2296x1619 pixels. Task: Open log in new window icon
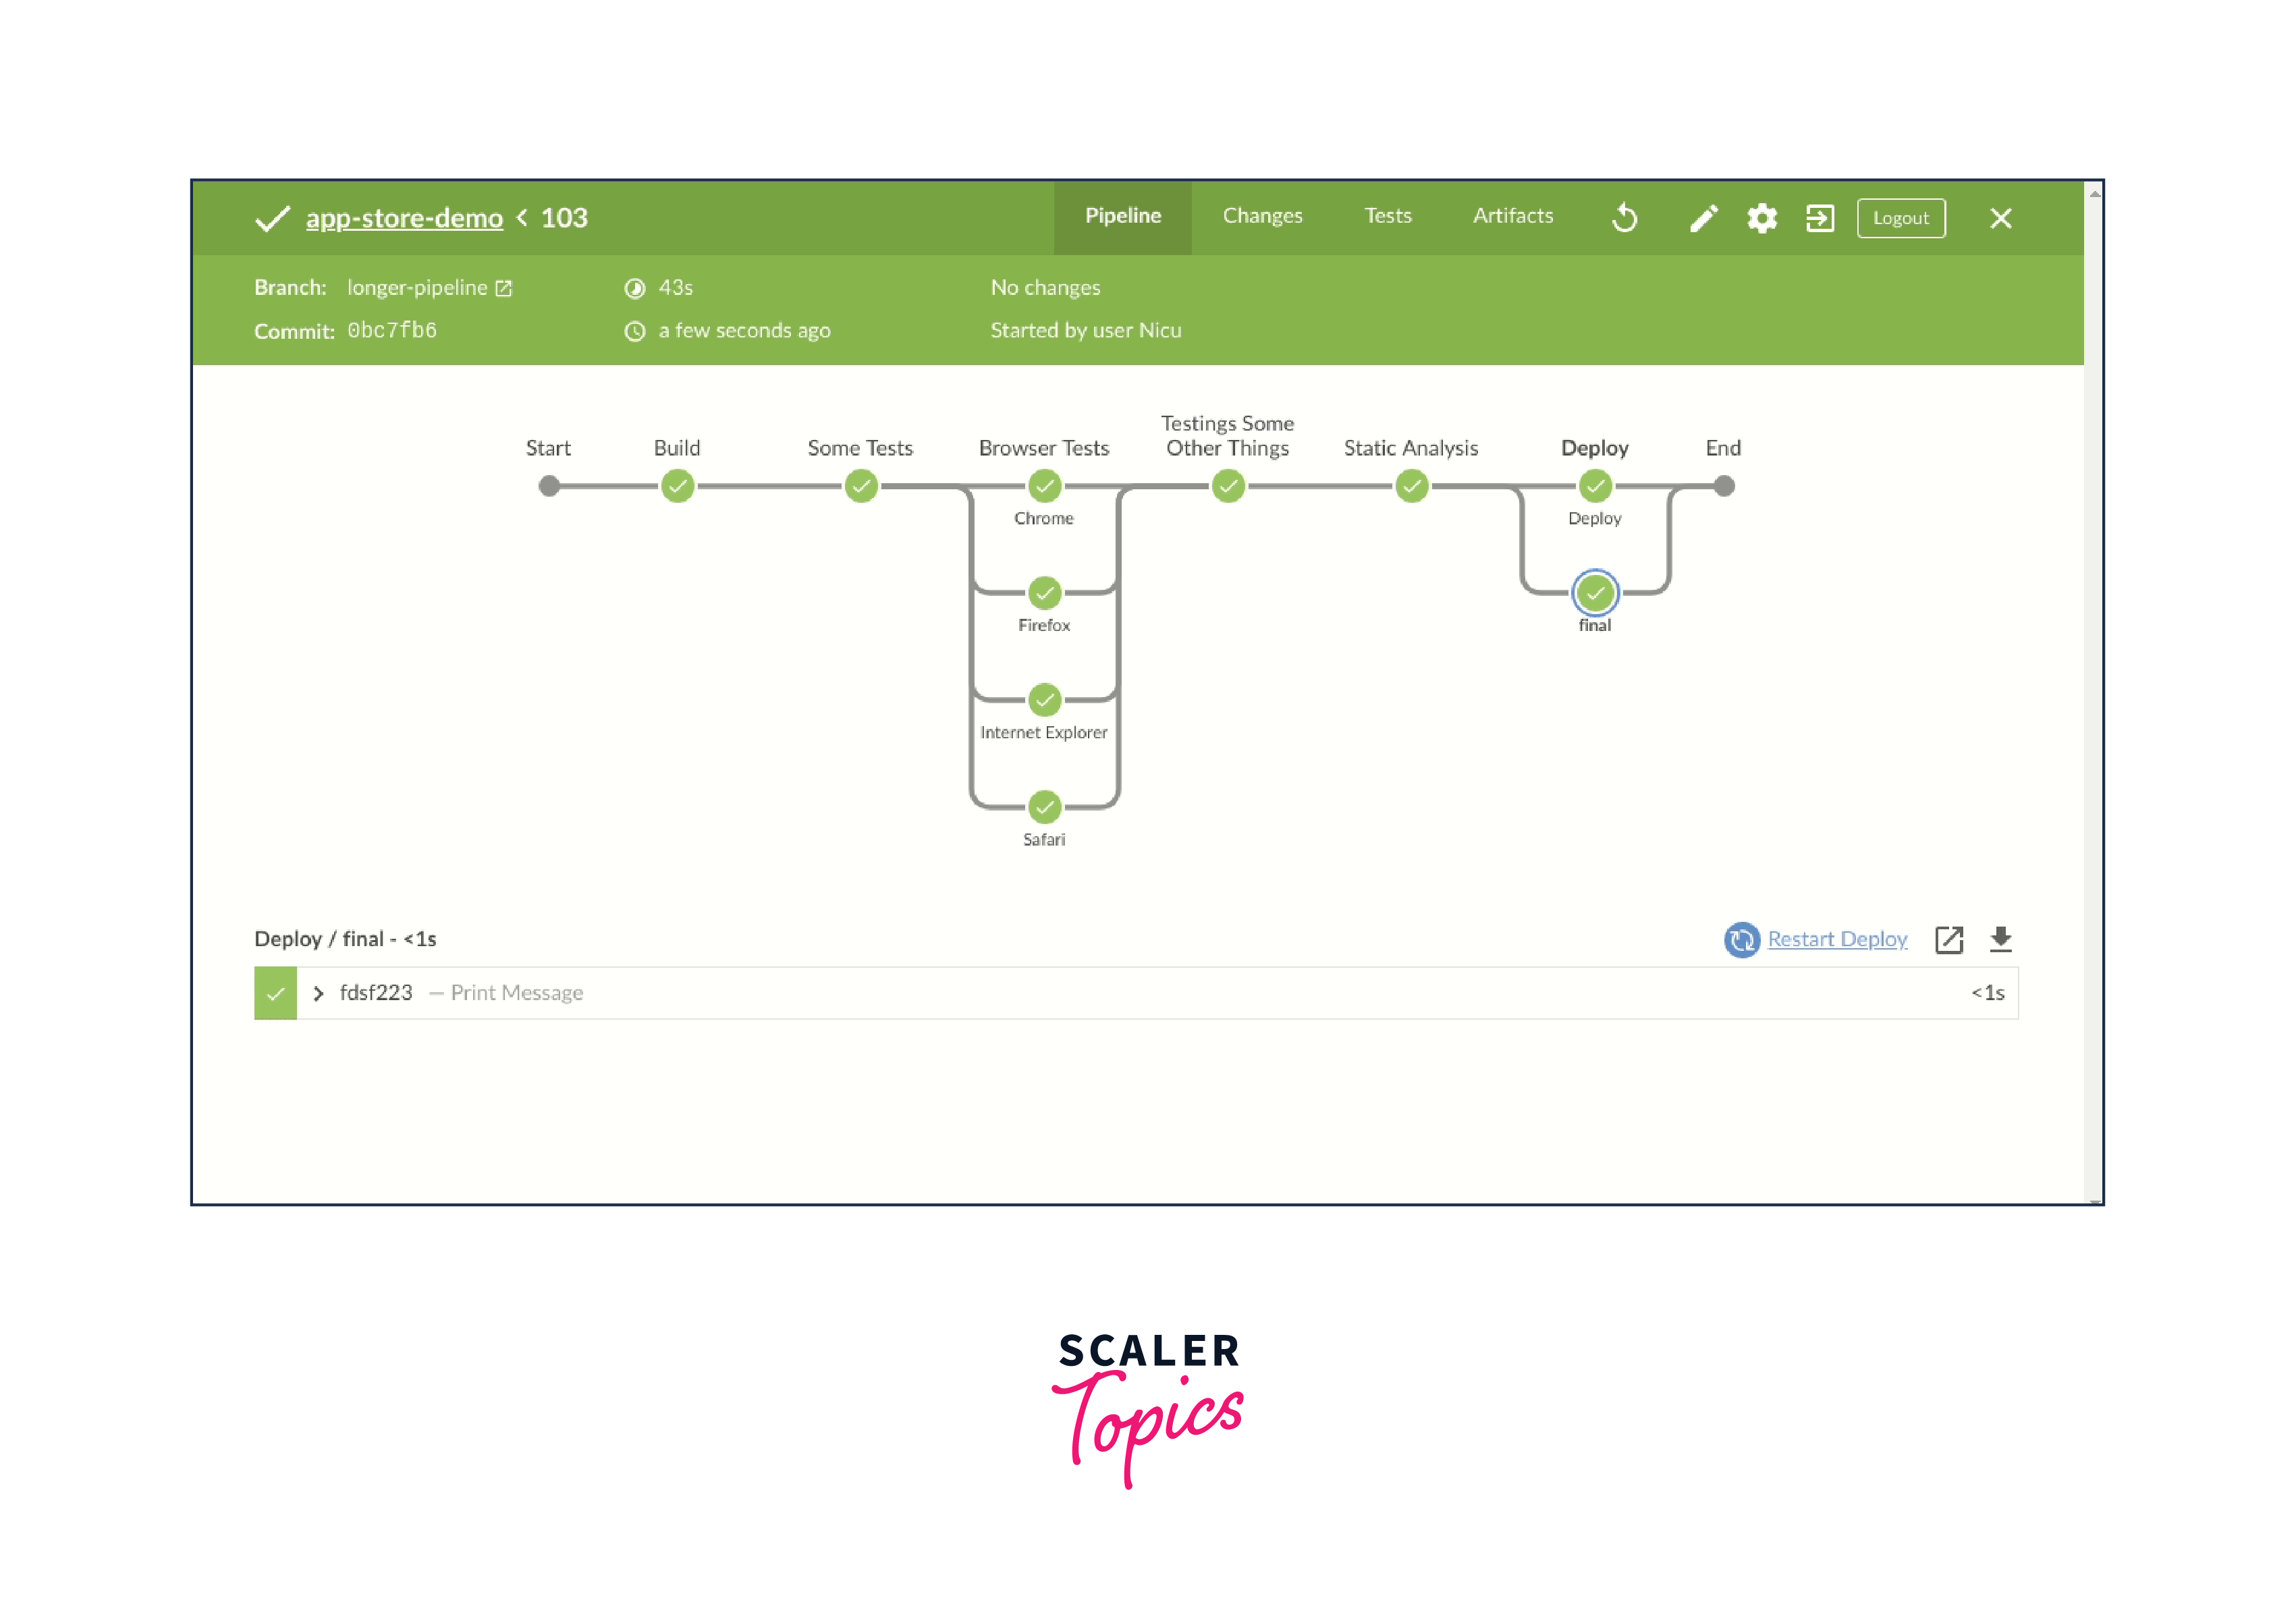point(1949,939)
